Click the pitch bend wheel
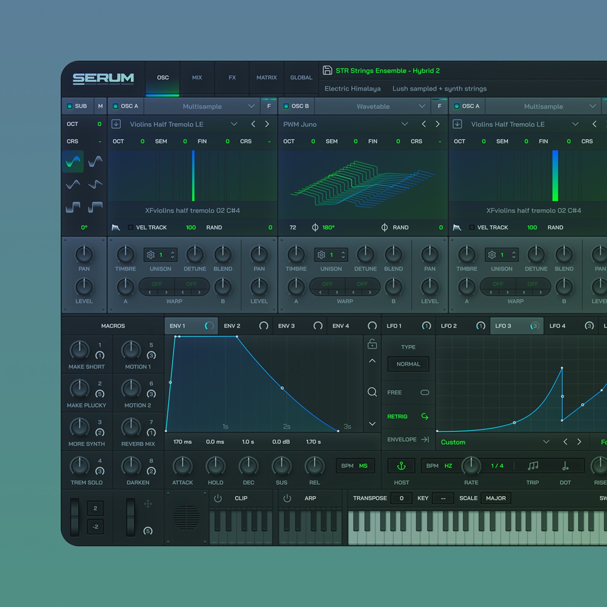The height and width of the screenshot is (607, 607). [x=75, y=517]
